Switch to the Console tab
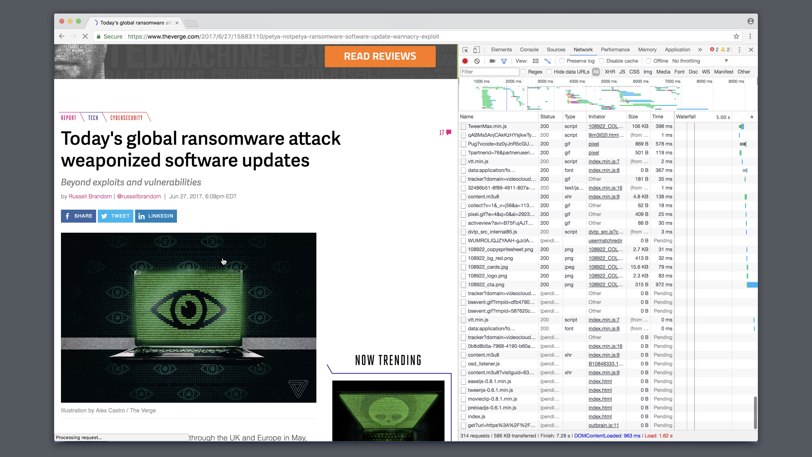This screenshot has width=812, height=457. 529,50
